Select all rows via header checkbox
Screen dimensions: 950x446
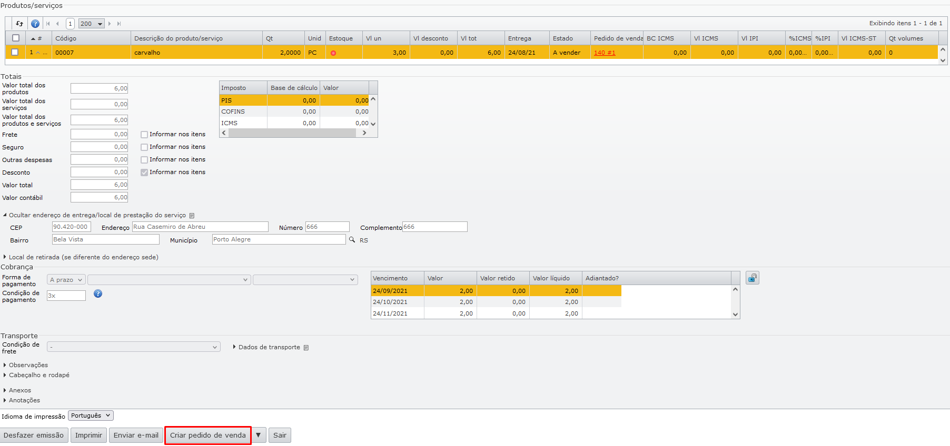click(16, 38)
